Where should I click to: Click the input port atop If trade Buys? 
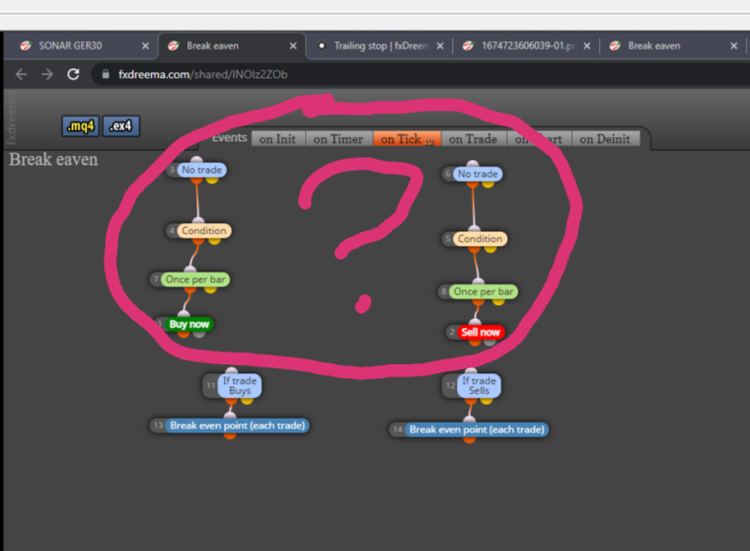pos(232,371)
